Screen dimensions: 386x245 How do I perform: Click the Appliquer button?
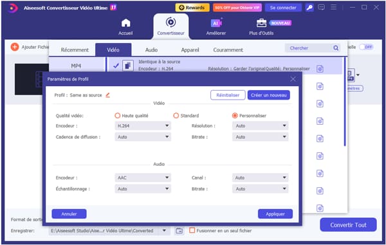(x=275, y=213)
